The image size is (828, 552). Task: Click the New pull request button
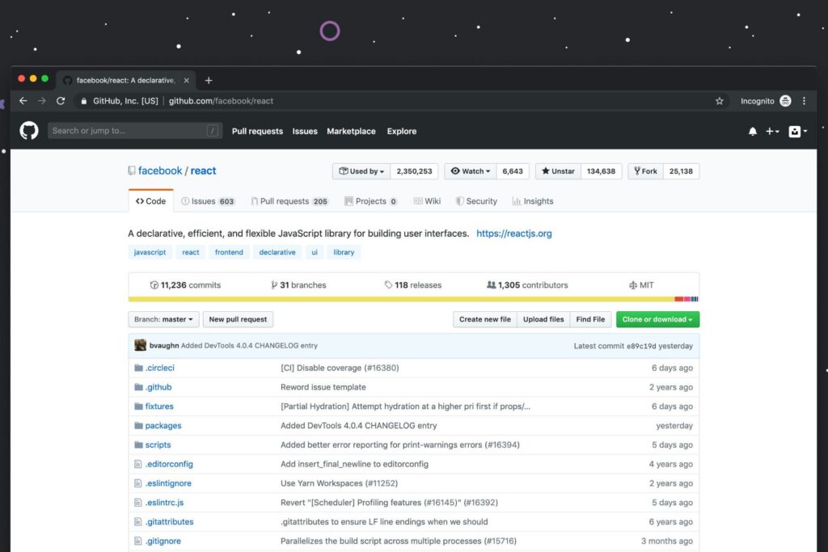[238, 319]
